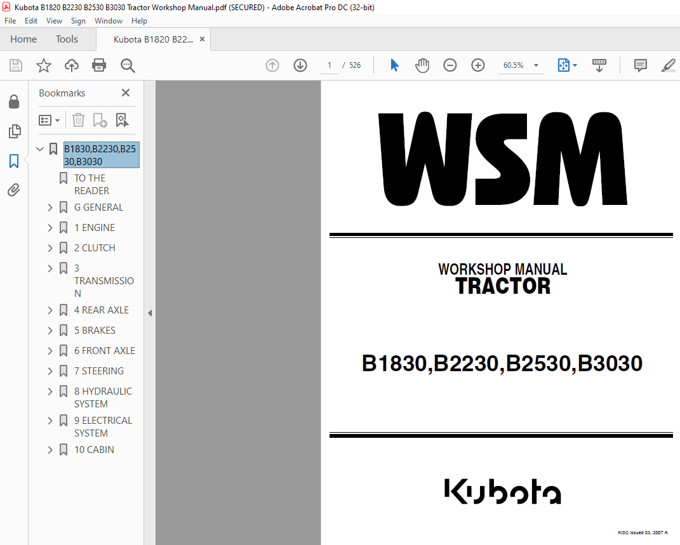Expand the 7 STEERING bookmark
The image size is (680, 545).
[50, 371]
